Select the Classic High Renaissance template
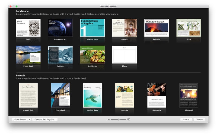Screen dimensions: 217x135 pyautogui.click(x=125, y=28)
